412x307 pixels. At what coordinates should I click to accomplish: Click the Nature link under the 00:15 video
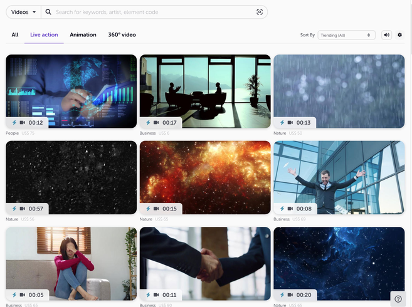point(146,219)
